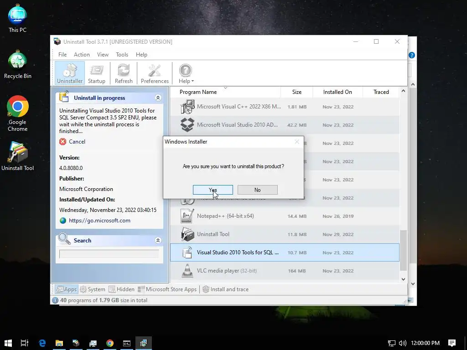
Task: Switch to Microsoft Store Apps tab
Action: (167, 289)
